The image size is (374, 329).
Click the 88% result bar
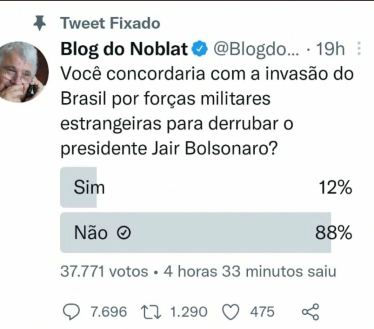tap(196, 232)
